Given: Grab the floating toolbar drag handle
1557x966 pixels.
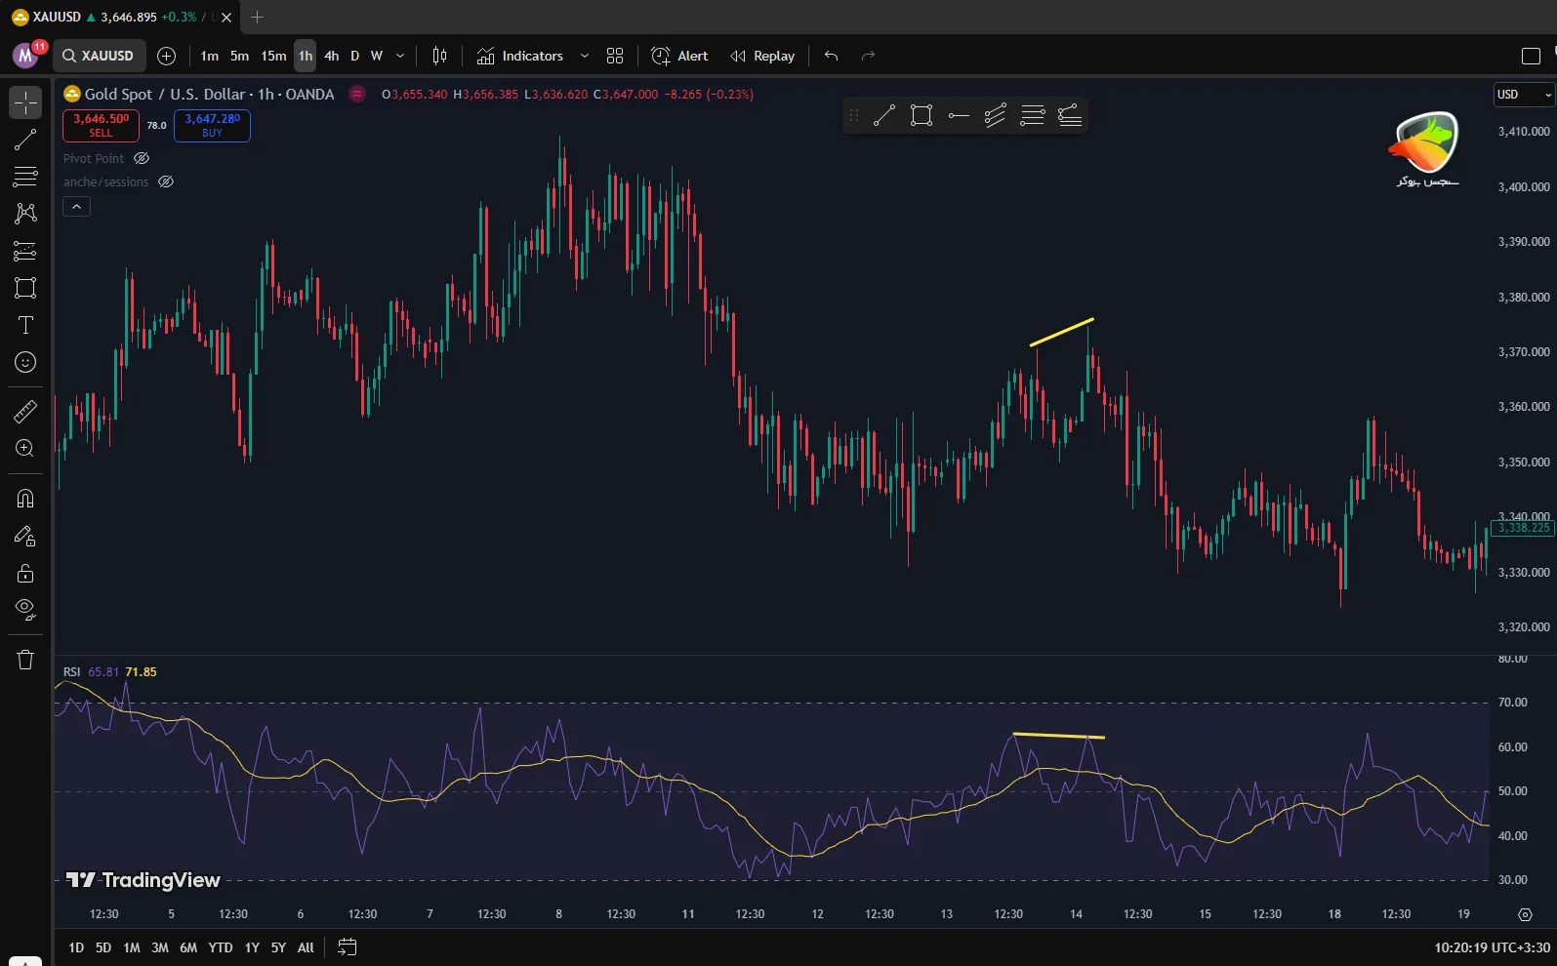Looking at the screenshot, I should coord(854,116).
